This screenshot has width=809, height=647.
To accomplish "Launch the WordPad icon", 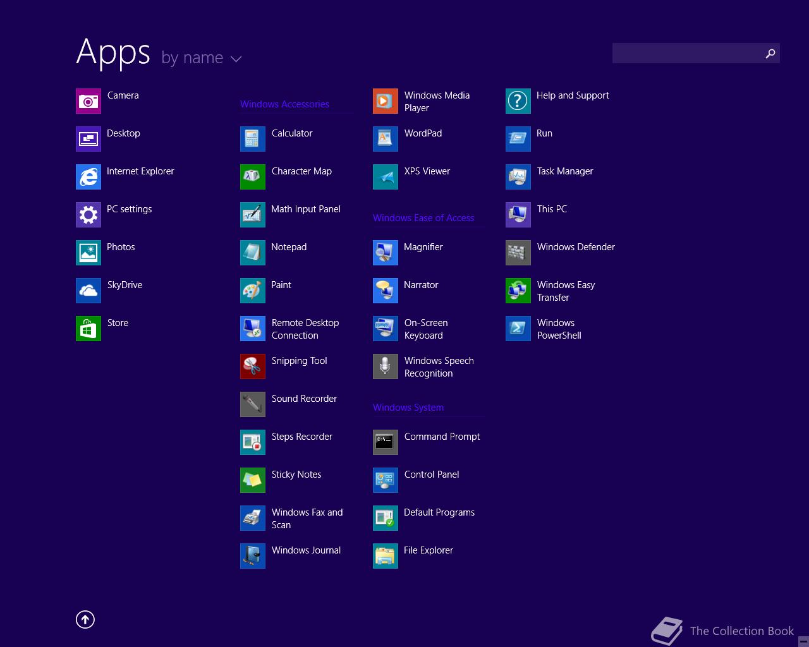I will [x=386, y=139].
